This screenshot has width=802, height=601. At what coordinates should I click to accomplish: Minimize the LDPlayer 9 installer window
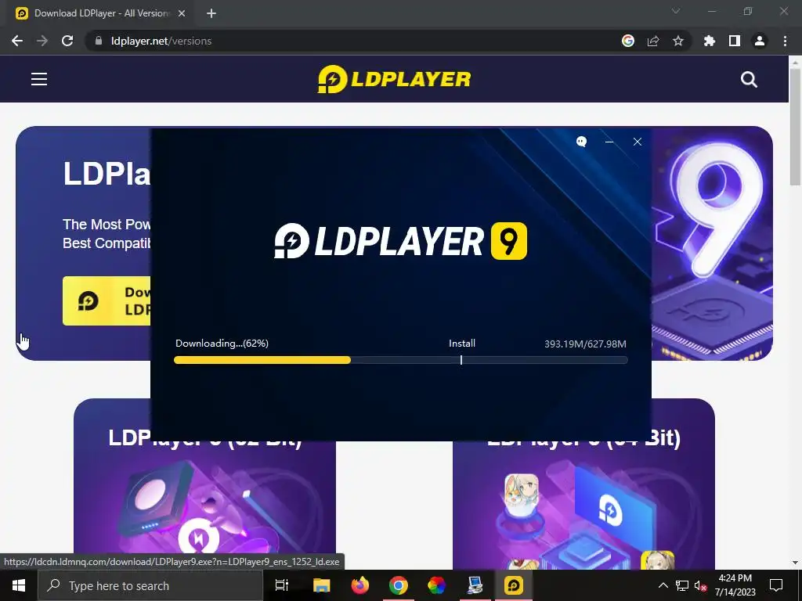tap(609, 142)
